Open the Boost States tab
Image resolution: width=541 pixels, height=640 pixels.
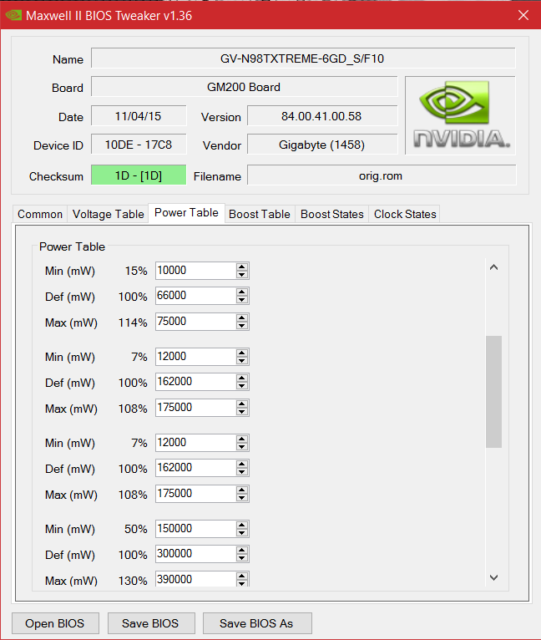pyautogui.click(x=331, y=214)
